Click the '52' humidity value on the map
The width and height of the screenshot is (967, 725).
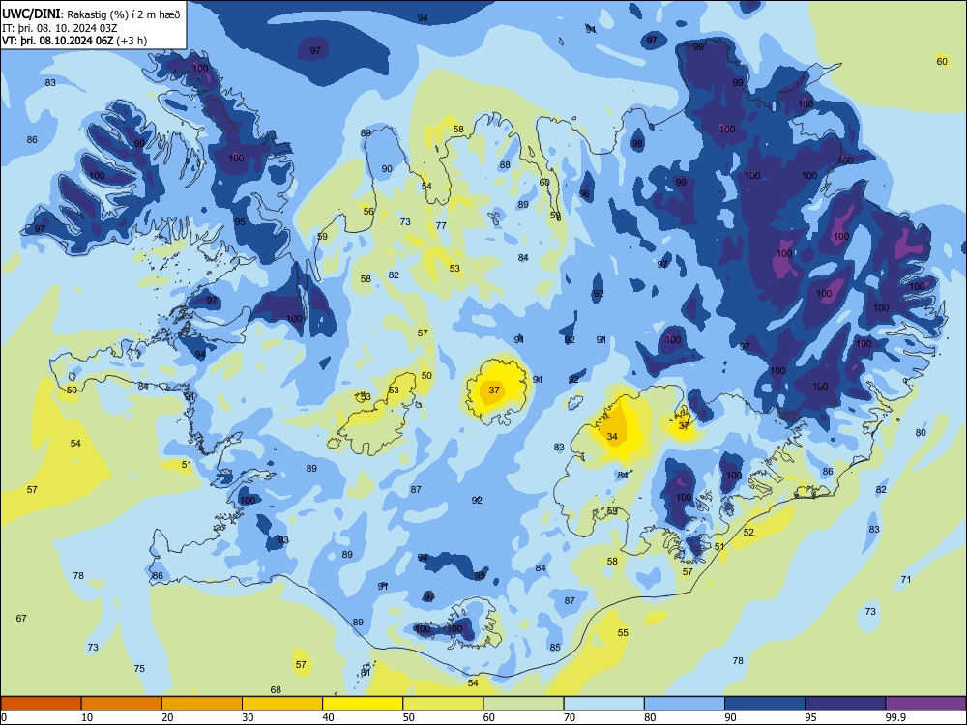point(748,532)
